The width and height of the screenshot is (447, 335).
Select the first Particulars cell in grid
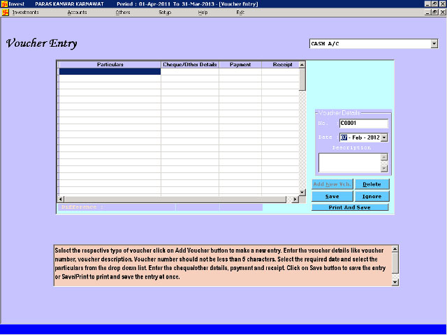(110, 71)
